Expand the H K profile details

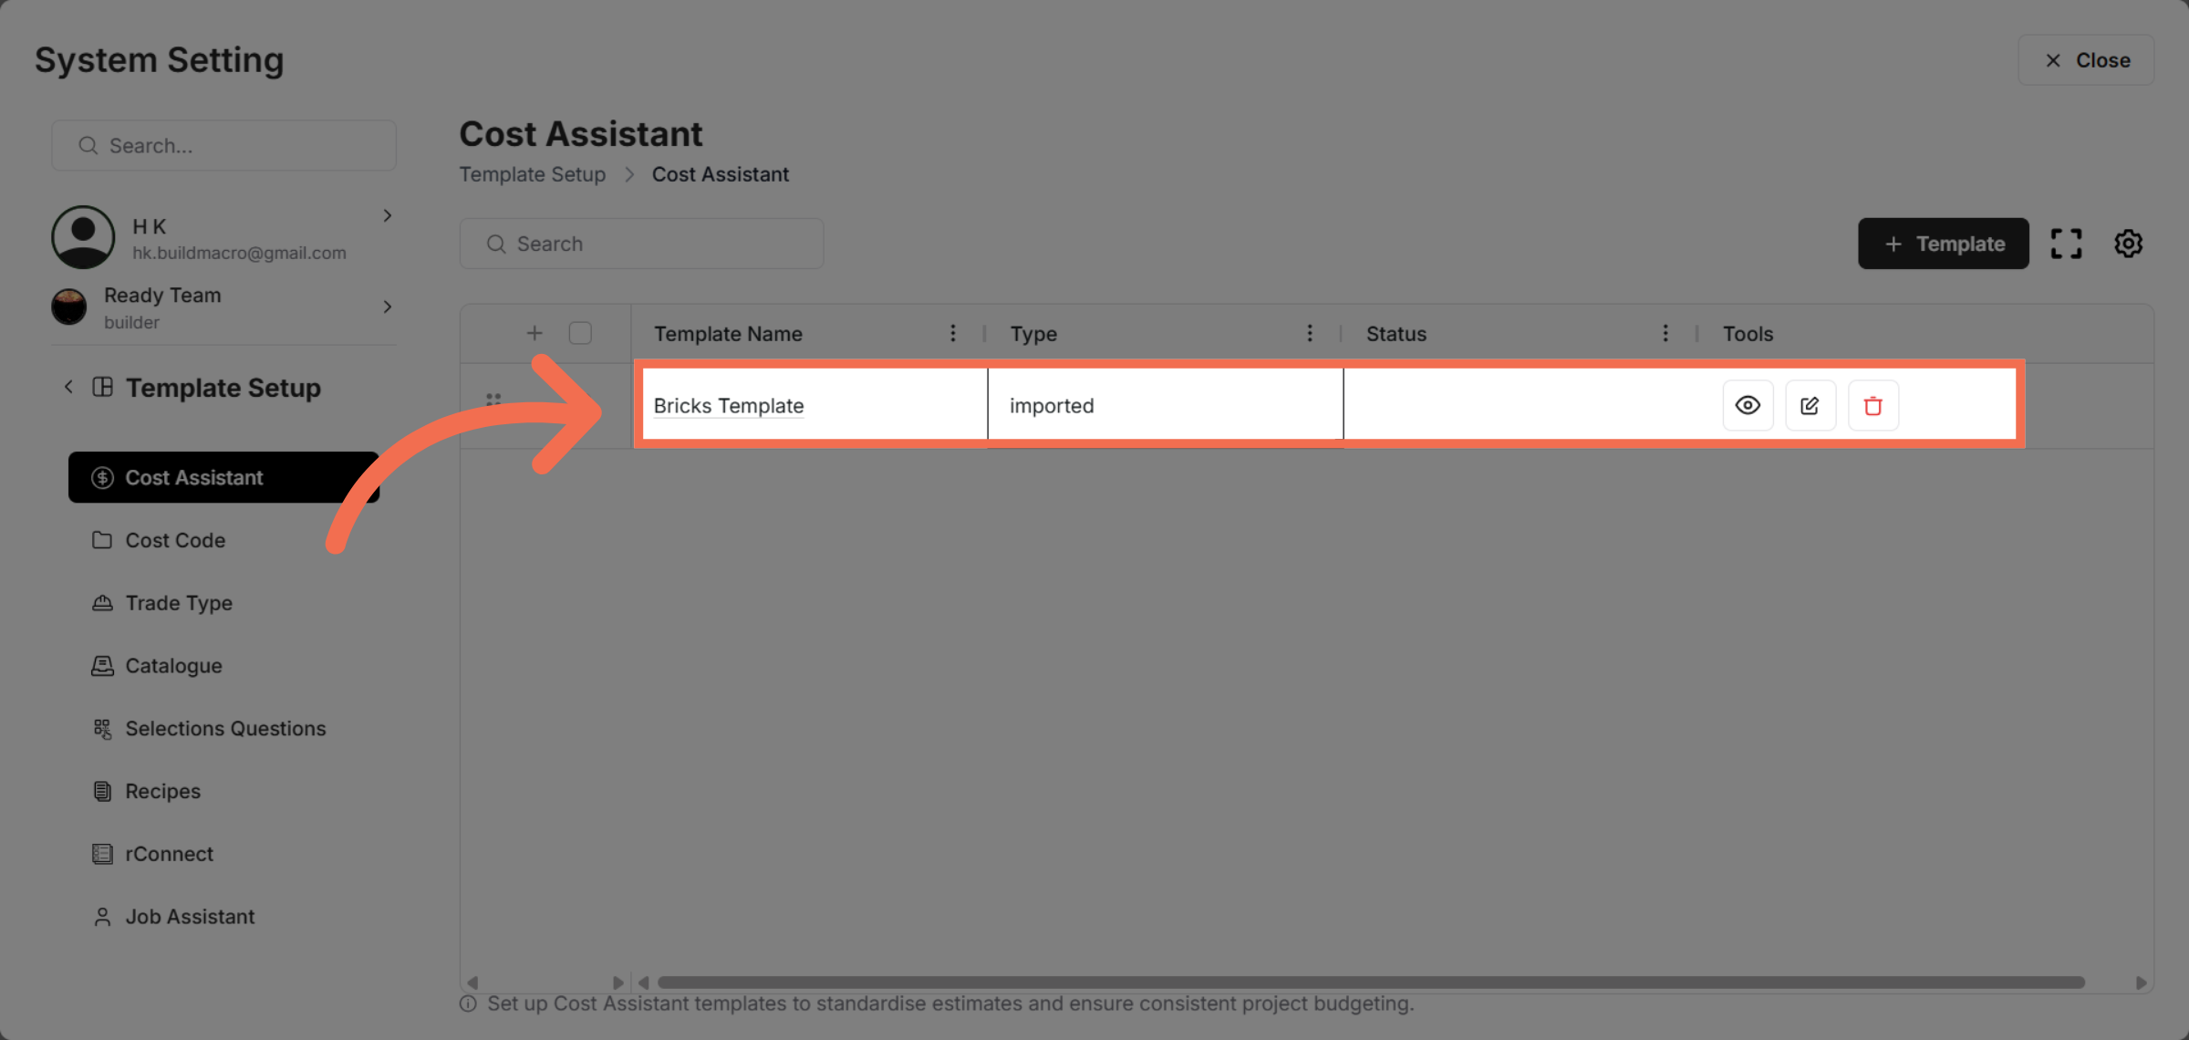coord(387,215)
